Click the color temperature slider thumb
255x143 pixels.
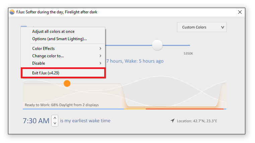(157, 45)
